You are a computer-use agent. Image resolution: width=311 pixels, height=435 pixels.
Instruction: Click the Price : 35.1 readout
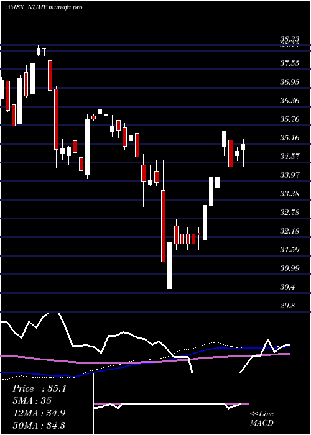[39, 388]
